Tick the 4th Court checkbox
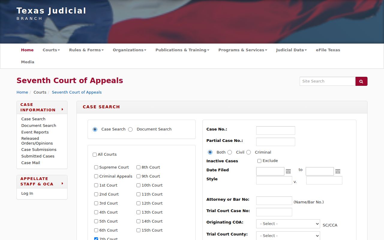Screen dimensions: 384x240 click(96, 212)
